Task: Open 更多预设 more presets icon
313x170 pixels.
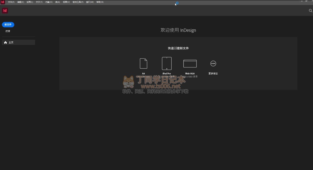Action: point(213,63)
